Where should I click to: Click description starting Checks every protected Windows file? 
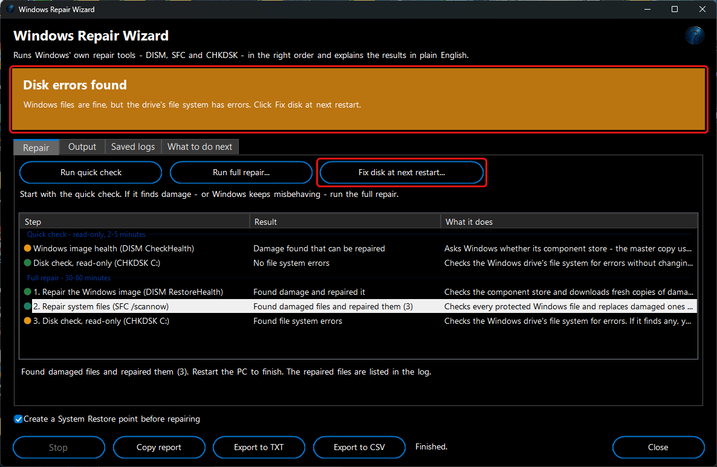568,306
